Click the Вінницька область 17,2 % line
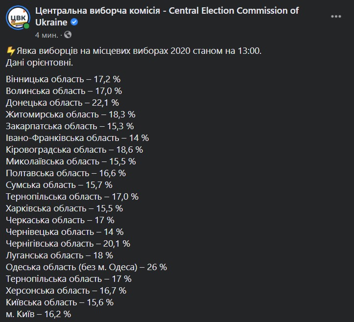Screen dimensions: 354x322 click(63, 79)
